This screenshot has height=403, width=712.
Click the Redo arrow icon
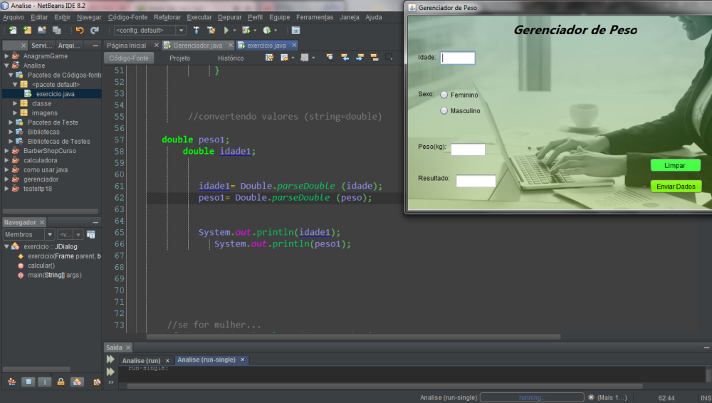pos(95,31)
